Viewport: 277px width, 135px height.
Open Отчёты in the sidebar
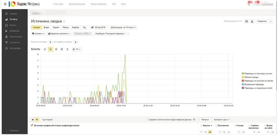click(x=14, y=19)
